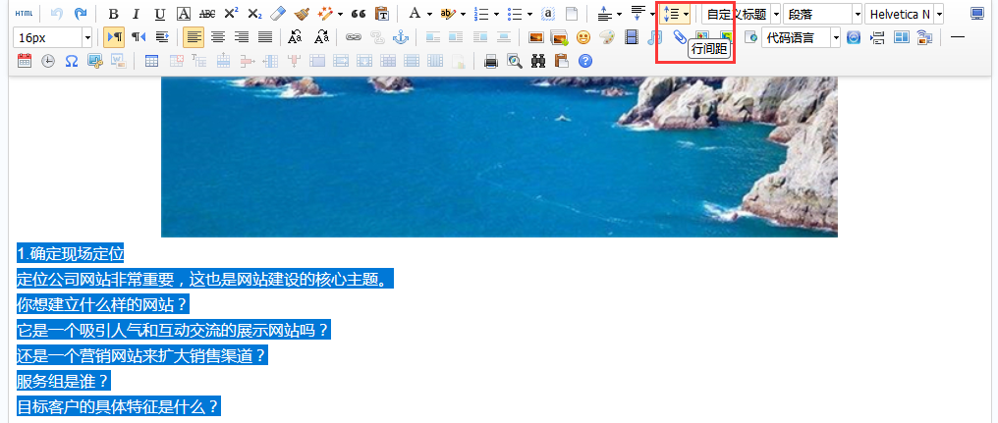Open the 代码语言 code language dropdown
The height and width of the screenshot is (423, 998).
click(801, 37)
